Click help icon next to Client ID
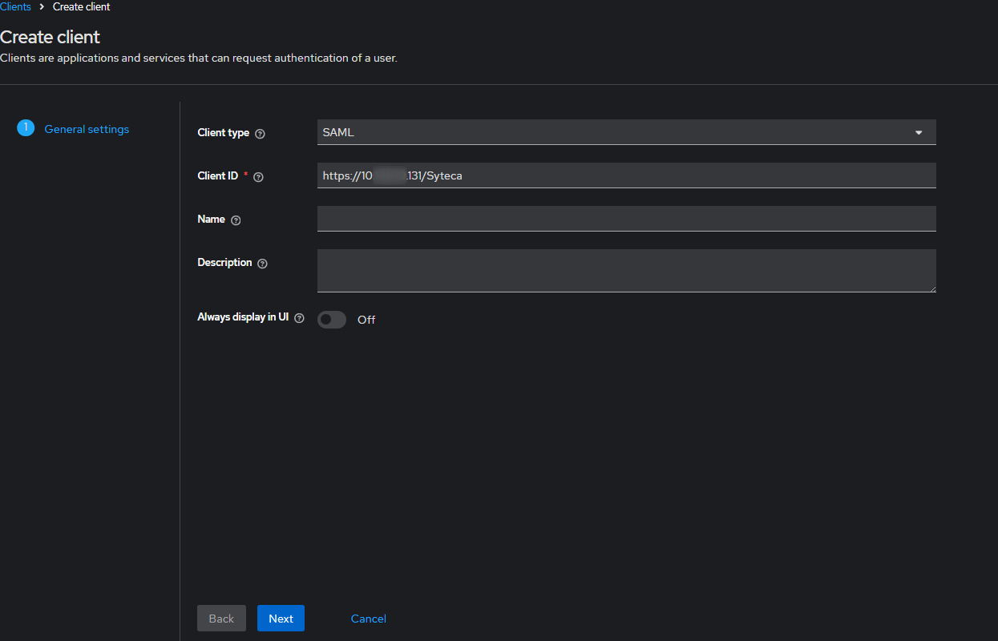Screen dimensions: 998x641 (x=258, y=177)
